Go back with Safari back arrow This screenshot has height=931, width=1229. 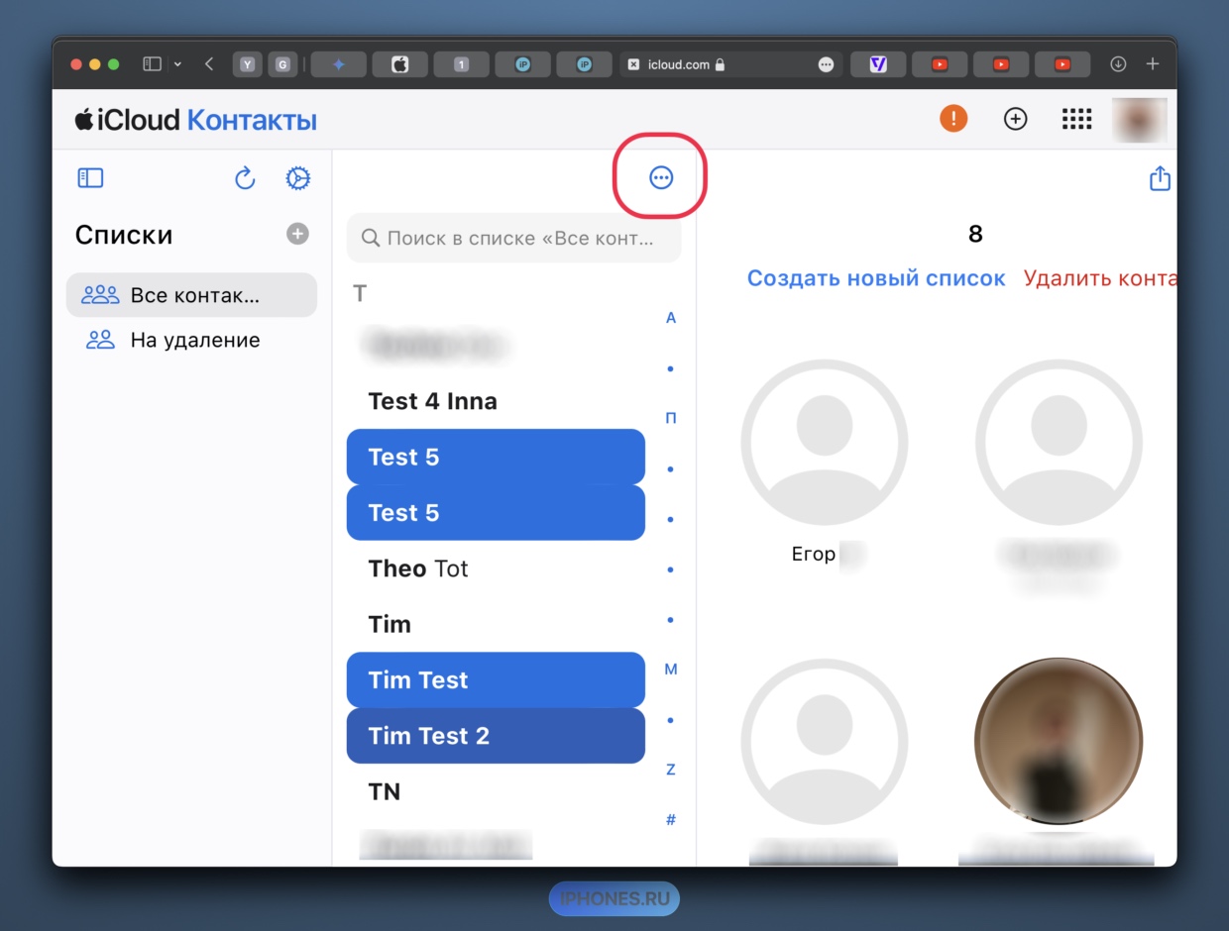(x=208, y=64)
